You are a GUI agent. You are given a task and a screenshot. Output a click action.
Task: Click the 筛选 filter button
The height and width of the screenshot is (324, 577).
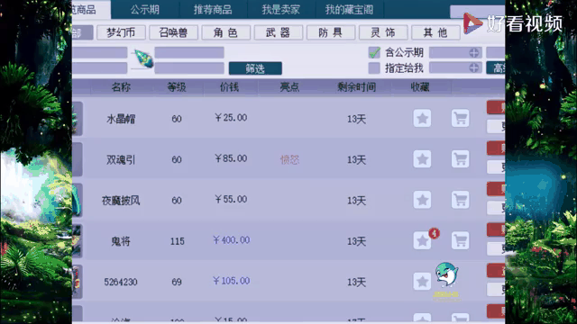(x=255, y=68)
